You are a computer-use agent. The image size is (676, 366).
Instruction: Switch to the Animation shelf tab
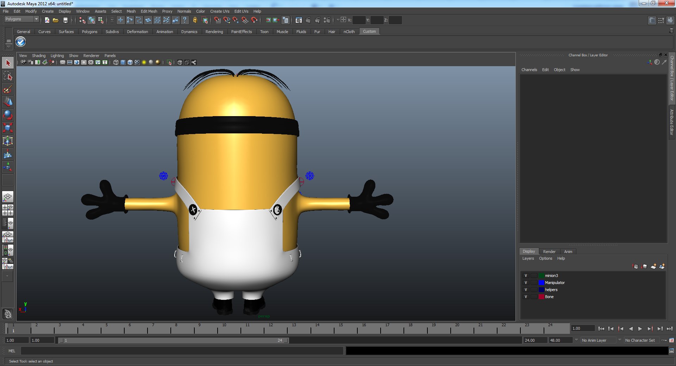pos(165,32)
